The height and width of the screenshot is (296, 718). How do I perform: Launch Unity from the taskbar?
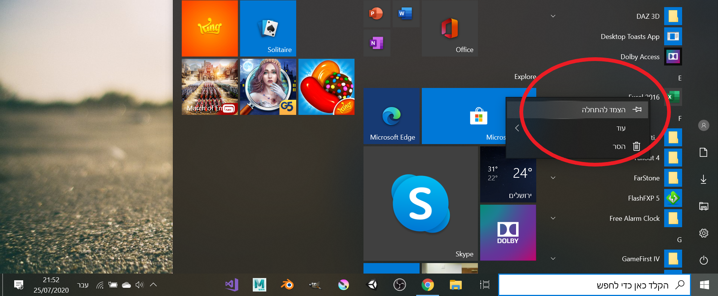[x=372, y=285]
